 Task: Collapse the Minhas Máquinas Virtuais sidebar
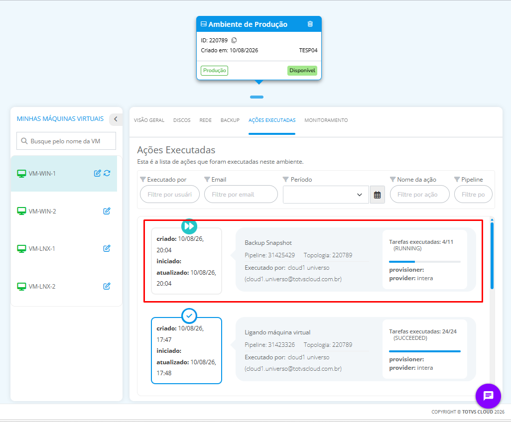pyautogui.click(x=116, y=119)
